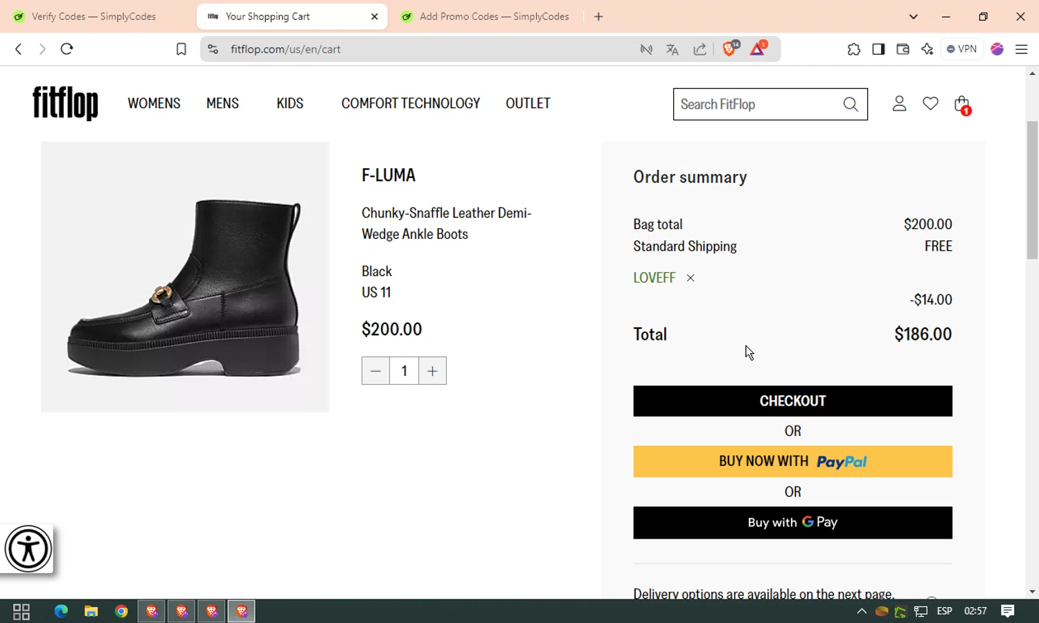The height and width of the screenshot is (623, 1039).
Task: Click the page vertical scrollbar thumb
Action: coord(1032,190)
